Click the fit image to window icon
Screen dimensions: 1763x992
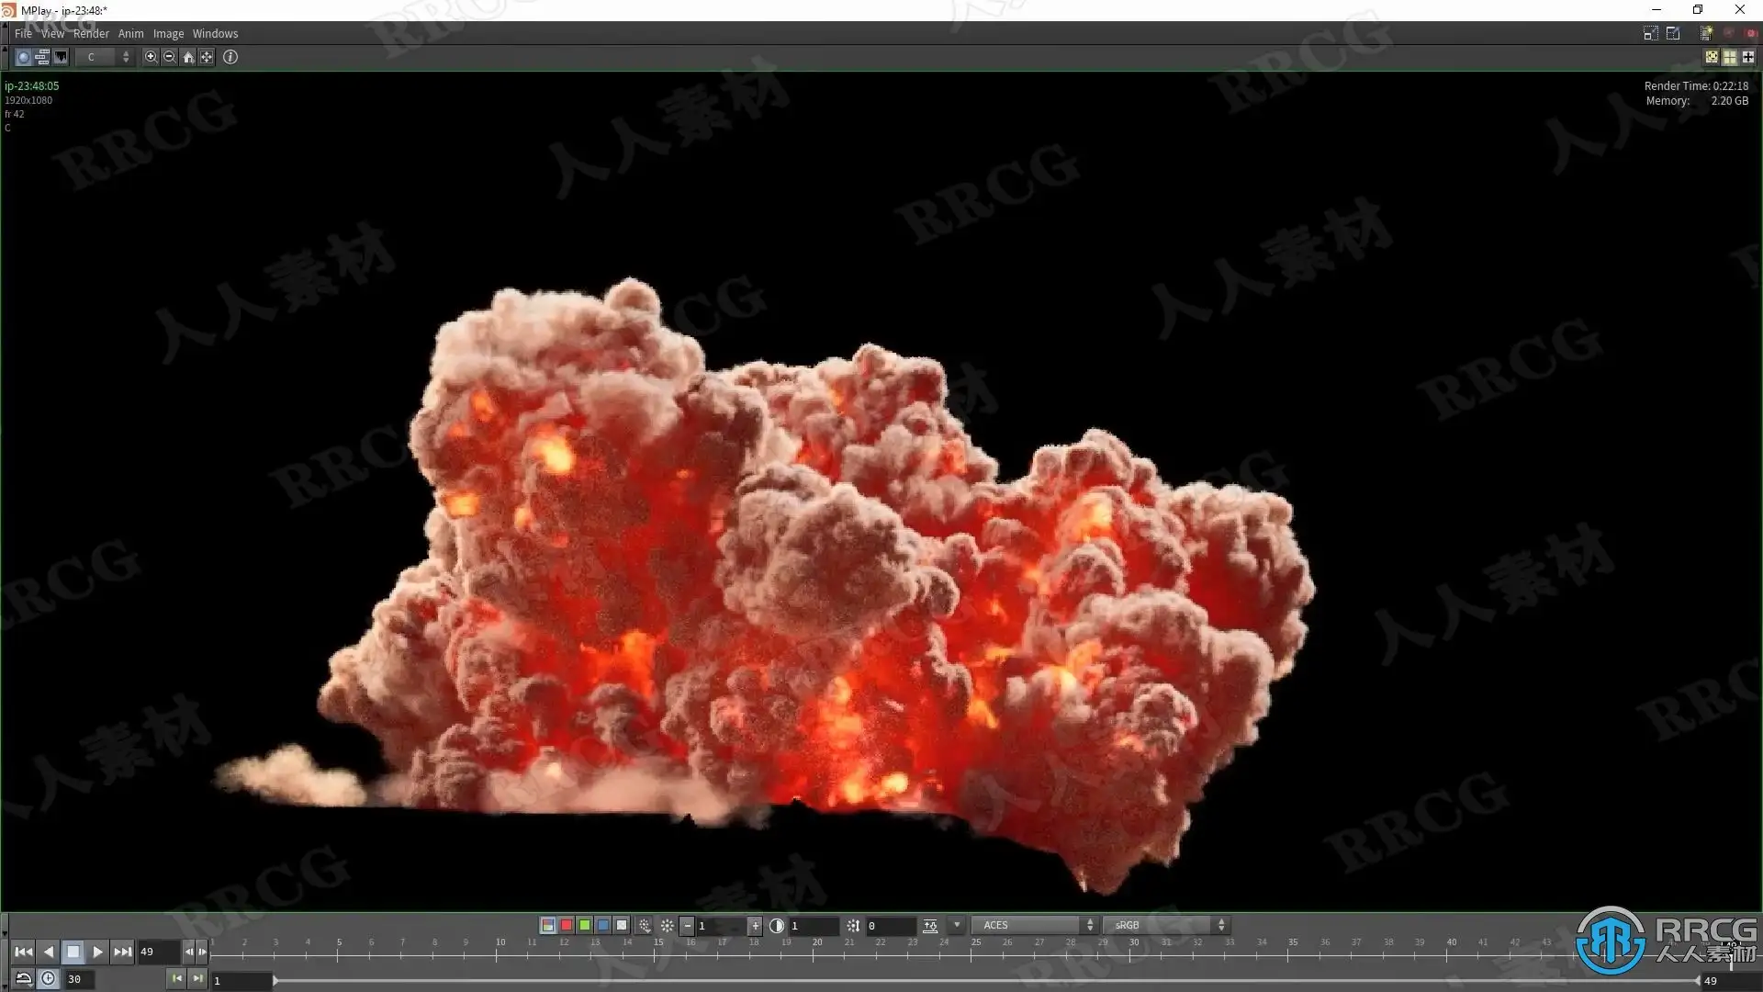pos(207,57)
